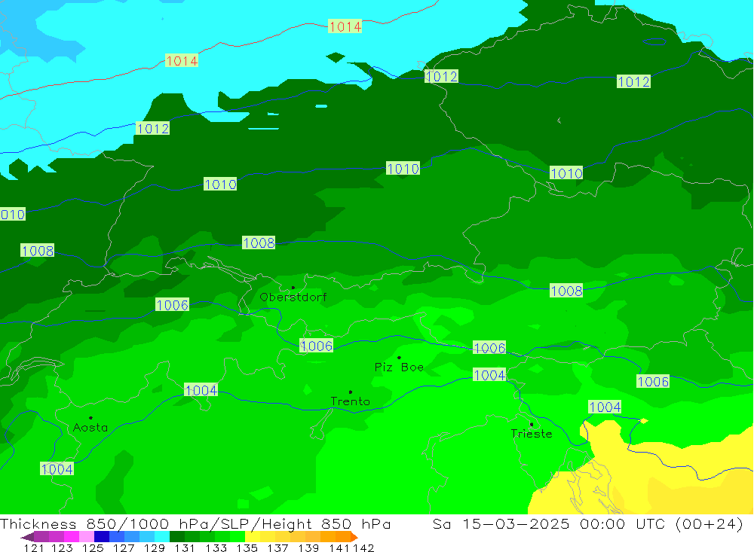Click the station dot above the Trieste label

coord(532,424)
